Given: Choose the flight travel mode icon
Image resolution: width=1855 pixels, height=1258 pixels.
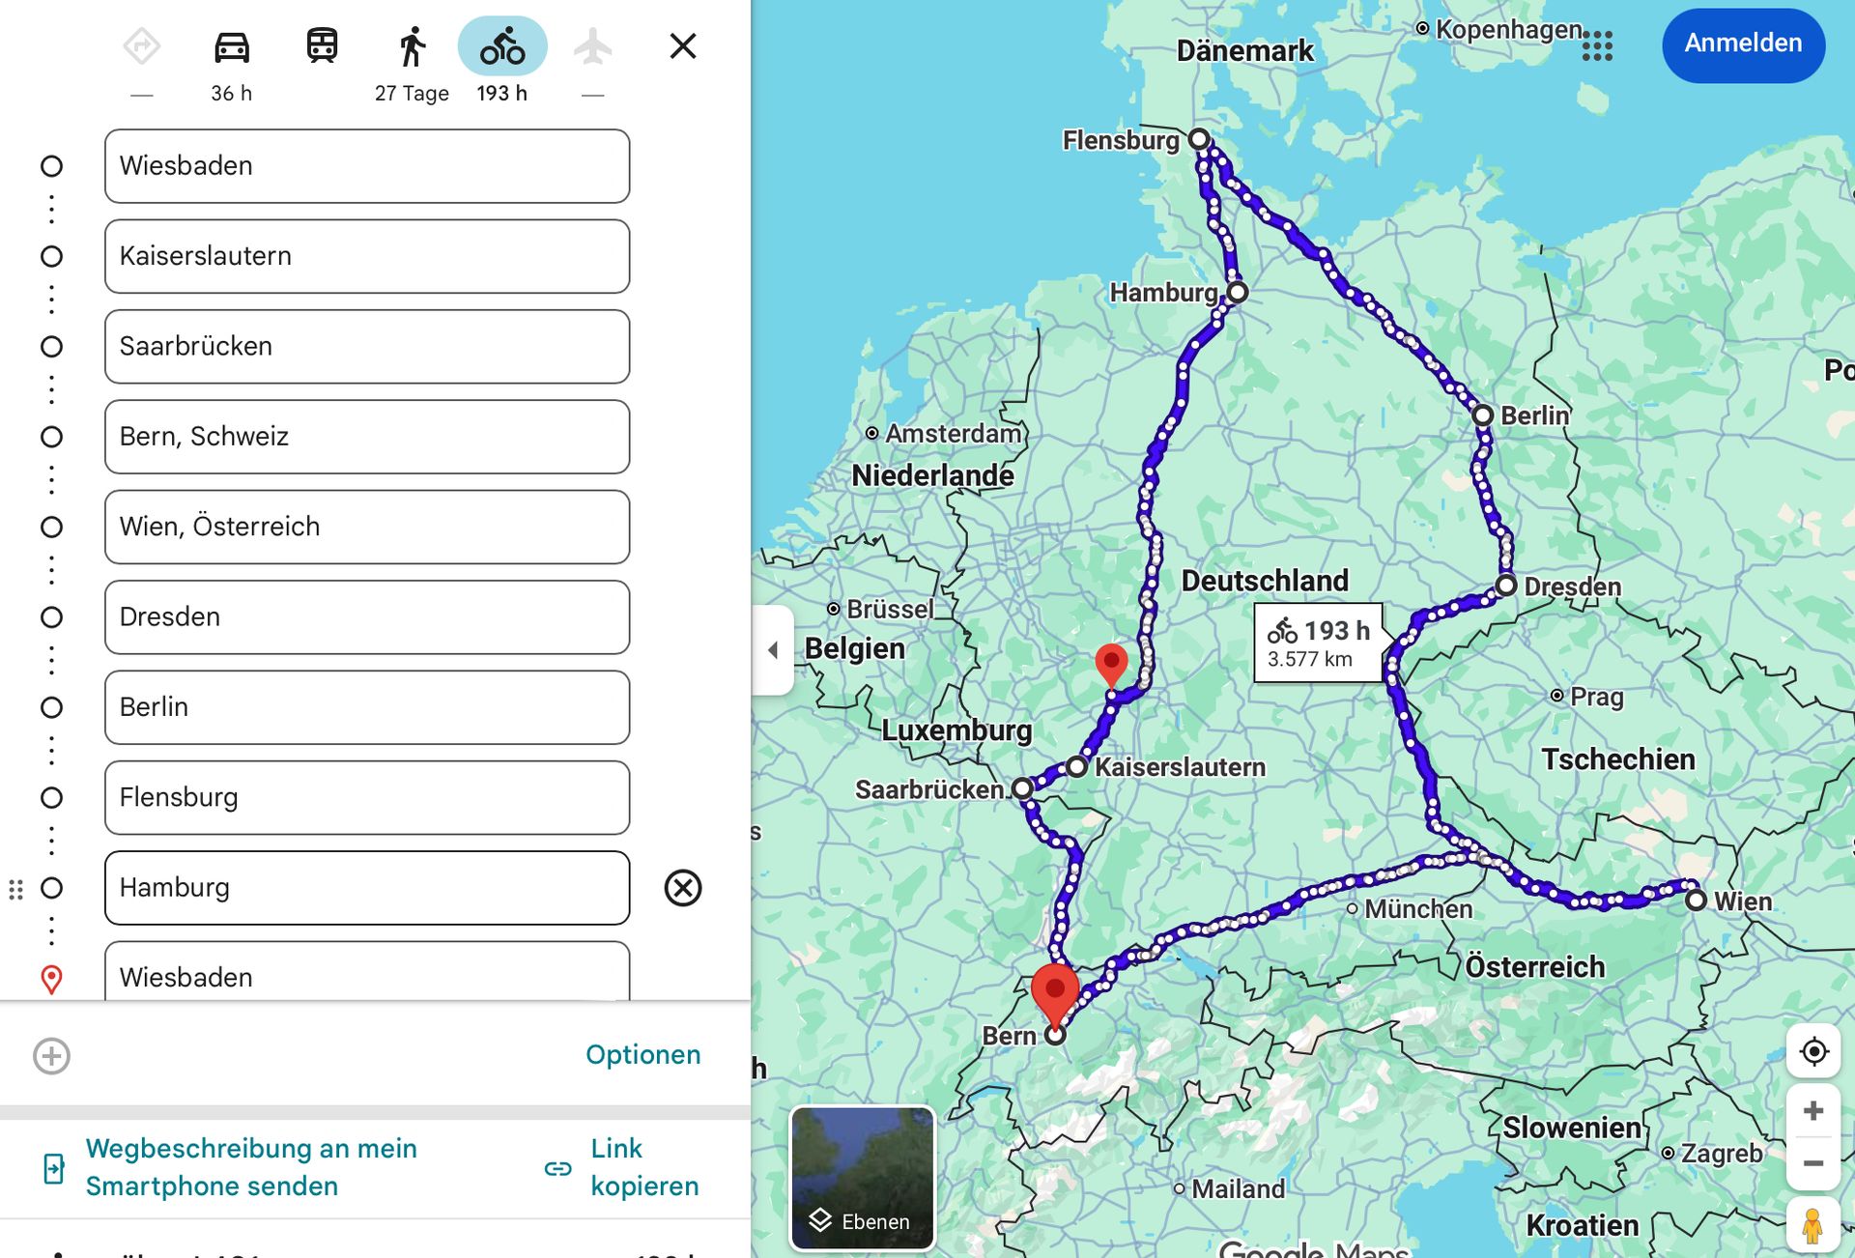Looking at the screenshot, I should click(x=592, y=46).
